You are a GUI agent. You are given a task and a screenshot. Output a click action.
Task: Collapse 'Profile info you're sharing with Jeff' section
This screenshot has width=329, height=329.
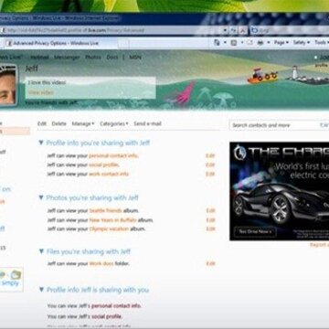coord(41,143)
